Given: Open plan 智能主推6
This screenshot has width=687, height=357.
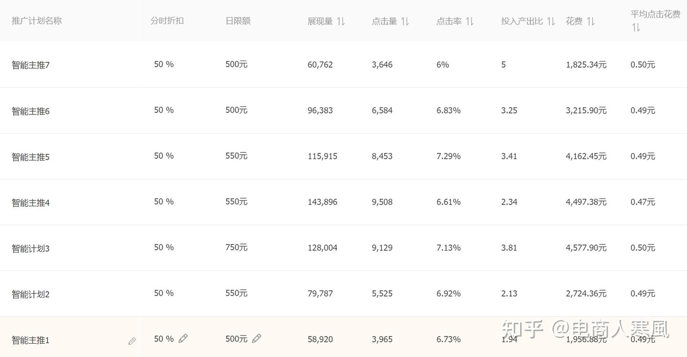Looking at the screenshot, I should coord(31,111).
